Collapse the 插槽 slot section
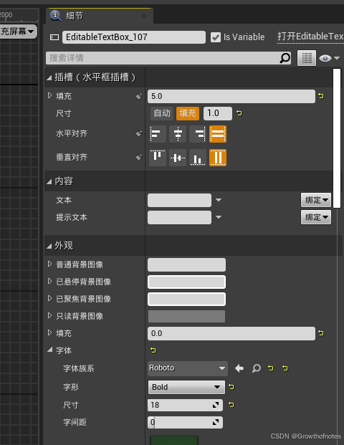 (49, 77)
